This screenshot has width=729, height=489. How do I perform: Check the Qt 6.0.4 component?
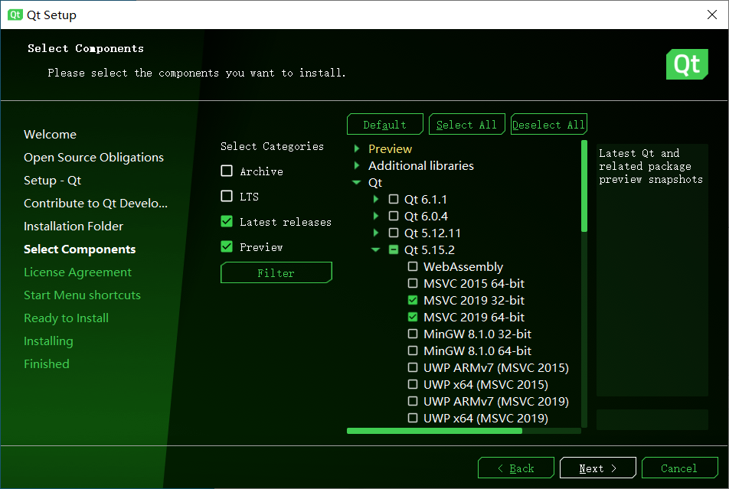click(394, 216)
